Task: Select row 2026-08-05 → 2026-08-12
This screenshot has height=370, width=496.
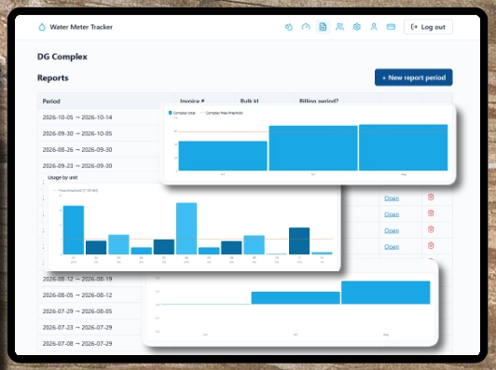Action: tap(90, 295)
